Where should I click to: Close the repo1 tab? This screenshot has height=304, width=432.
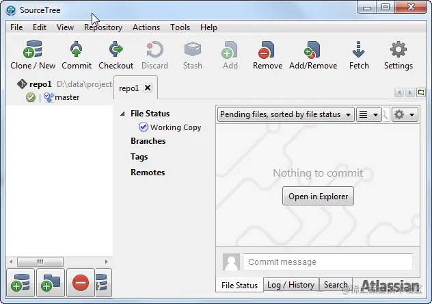pos(148,88)
